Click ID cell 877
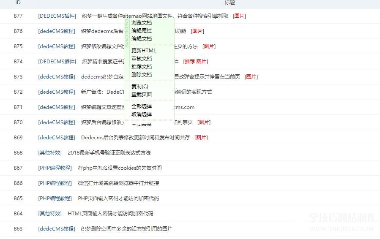Screen dimensions: 380x239 click(x=18, y=16)
